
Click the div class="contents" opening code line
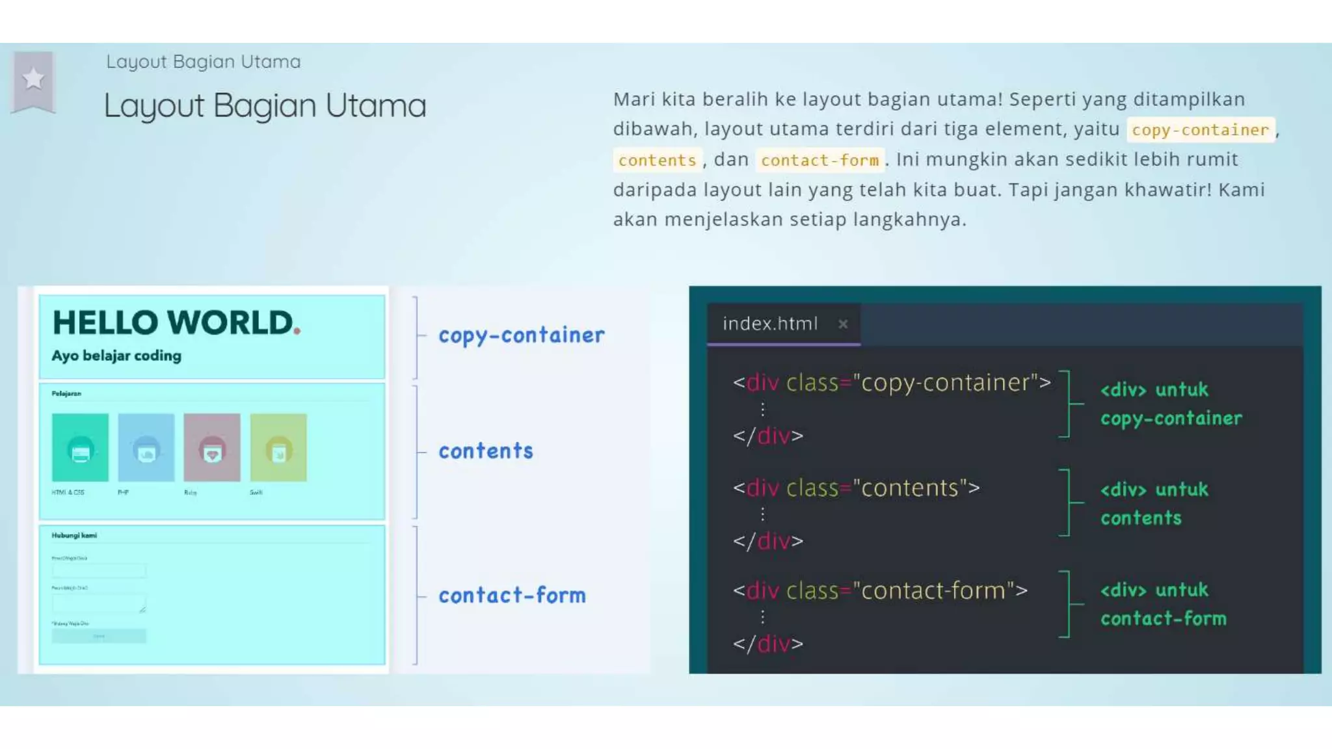click(856, 488)
